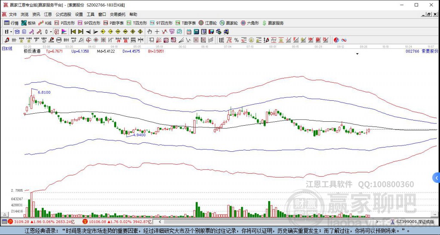
Task: Click the red-blue yin-yang icon
Action: pos(336,40)
